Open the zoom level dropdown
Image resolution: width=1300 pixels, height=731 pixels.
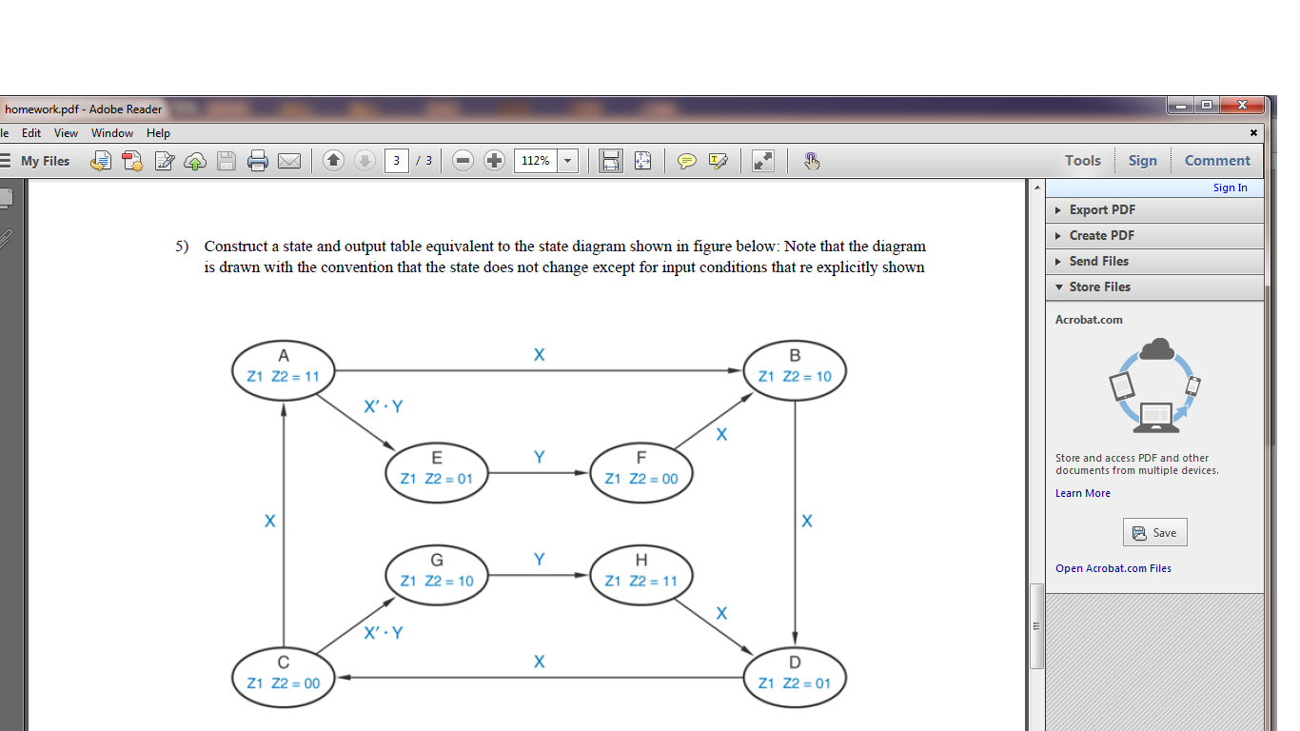click(x=567, y=160)
